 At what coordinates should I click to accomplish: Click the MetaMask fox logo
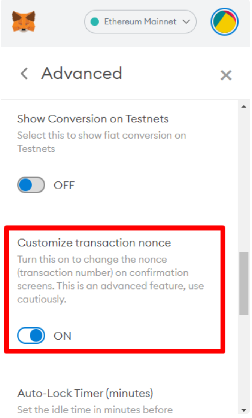click(24, 21)
